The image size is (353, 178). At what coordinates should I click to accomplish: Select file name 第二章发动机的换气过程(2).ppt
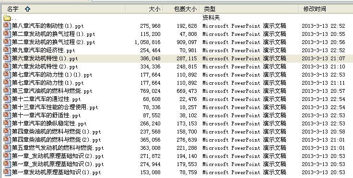tap(54, 42)
